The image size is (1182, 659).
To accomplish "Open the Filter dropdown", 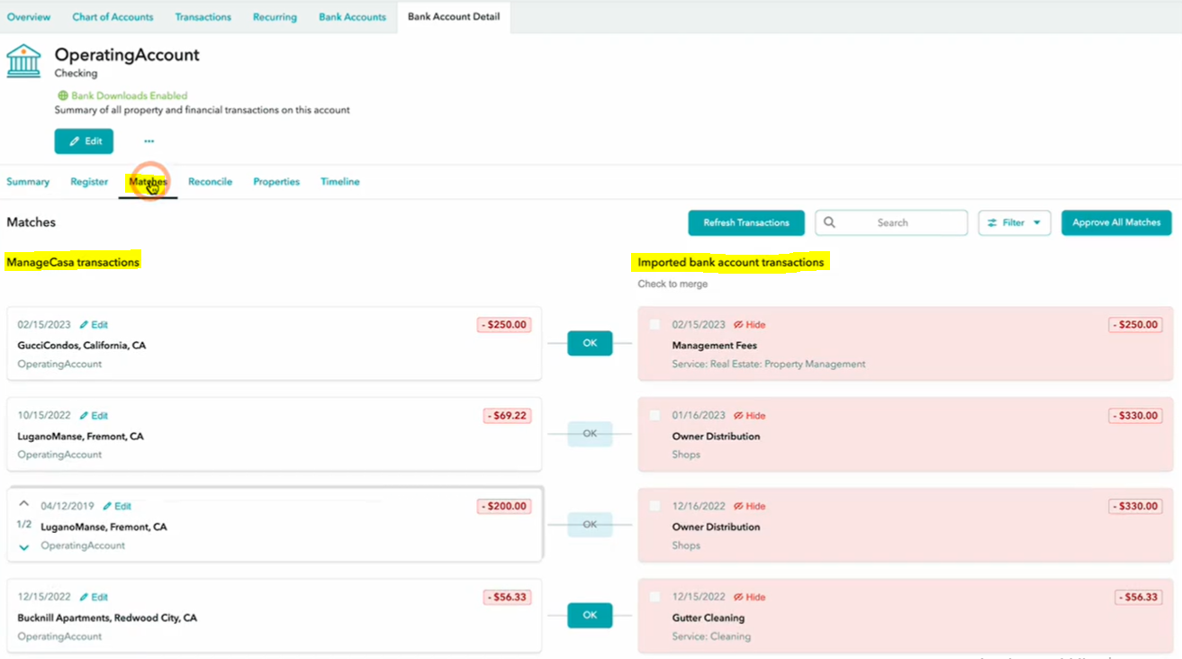I will 1014,222.
